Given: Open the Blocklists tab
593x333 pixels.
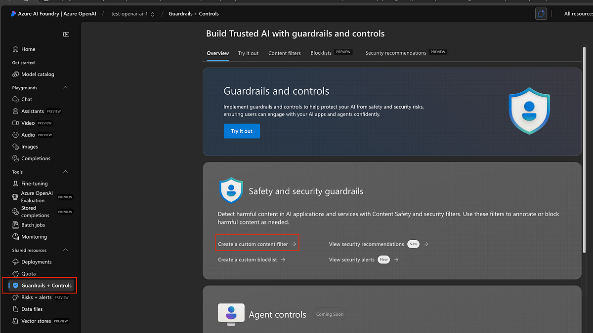Looking at the screenshot, I should click(331, 53).
